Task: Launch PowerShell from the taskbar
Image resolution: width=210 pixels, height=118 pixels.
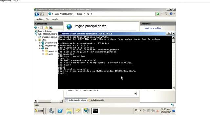Action: point(60,111)
